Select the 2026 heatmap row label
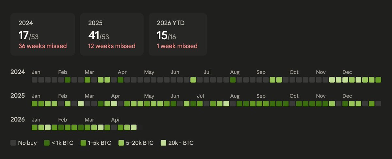 coord(18,120)
